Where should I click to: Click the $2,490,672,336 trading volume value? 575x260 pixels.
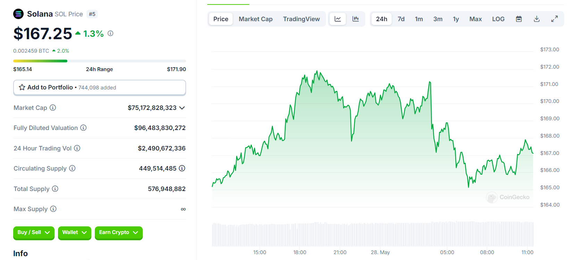pyautogui.click(x=162, y=148)
